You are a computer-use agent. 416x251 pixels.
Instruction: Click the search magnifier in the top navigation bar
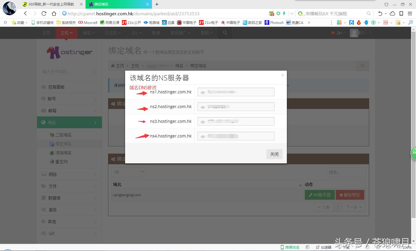tap(225, 33)
